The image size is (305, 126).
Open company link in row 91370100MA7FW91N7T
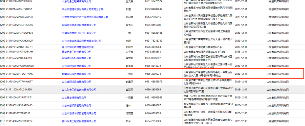pyautogui.click(x=76, y=82)
